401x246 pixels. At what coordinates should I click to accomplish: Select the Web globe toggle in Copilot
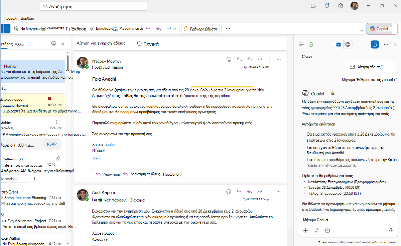(348, 44)
